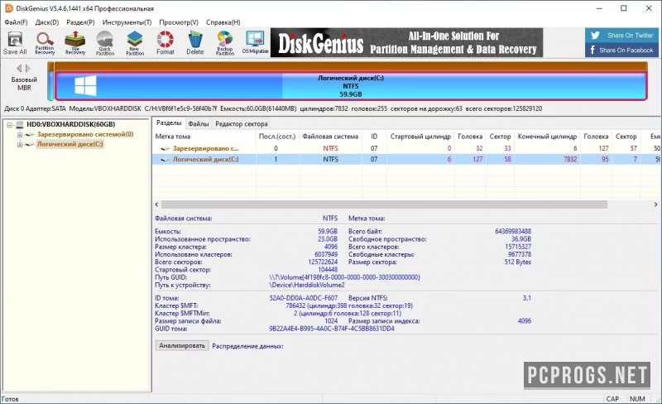The height and width of the screenshot is (404, 662).
Task: Click drive icon beside Зарезервировано системой(0) in tree
Action: pos(30,134)
